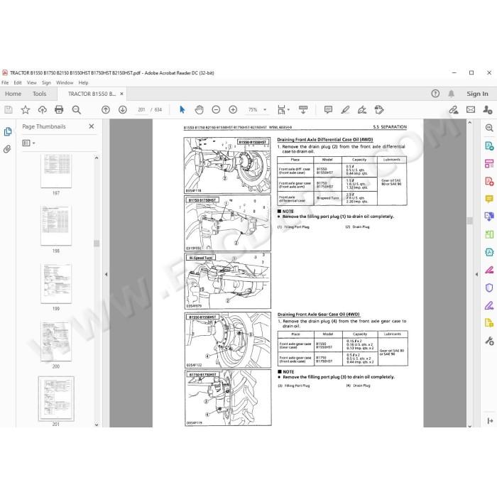The width and height of the screenshot is (497, 497).
Task: Collapse right pane via arrow handle
Action: click(476, 274)
